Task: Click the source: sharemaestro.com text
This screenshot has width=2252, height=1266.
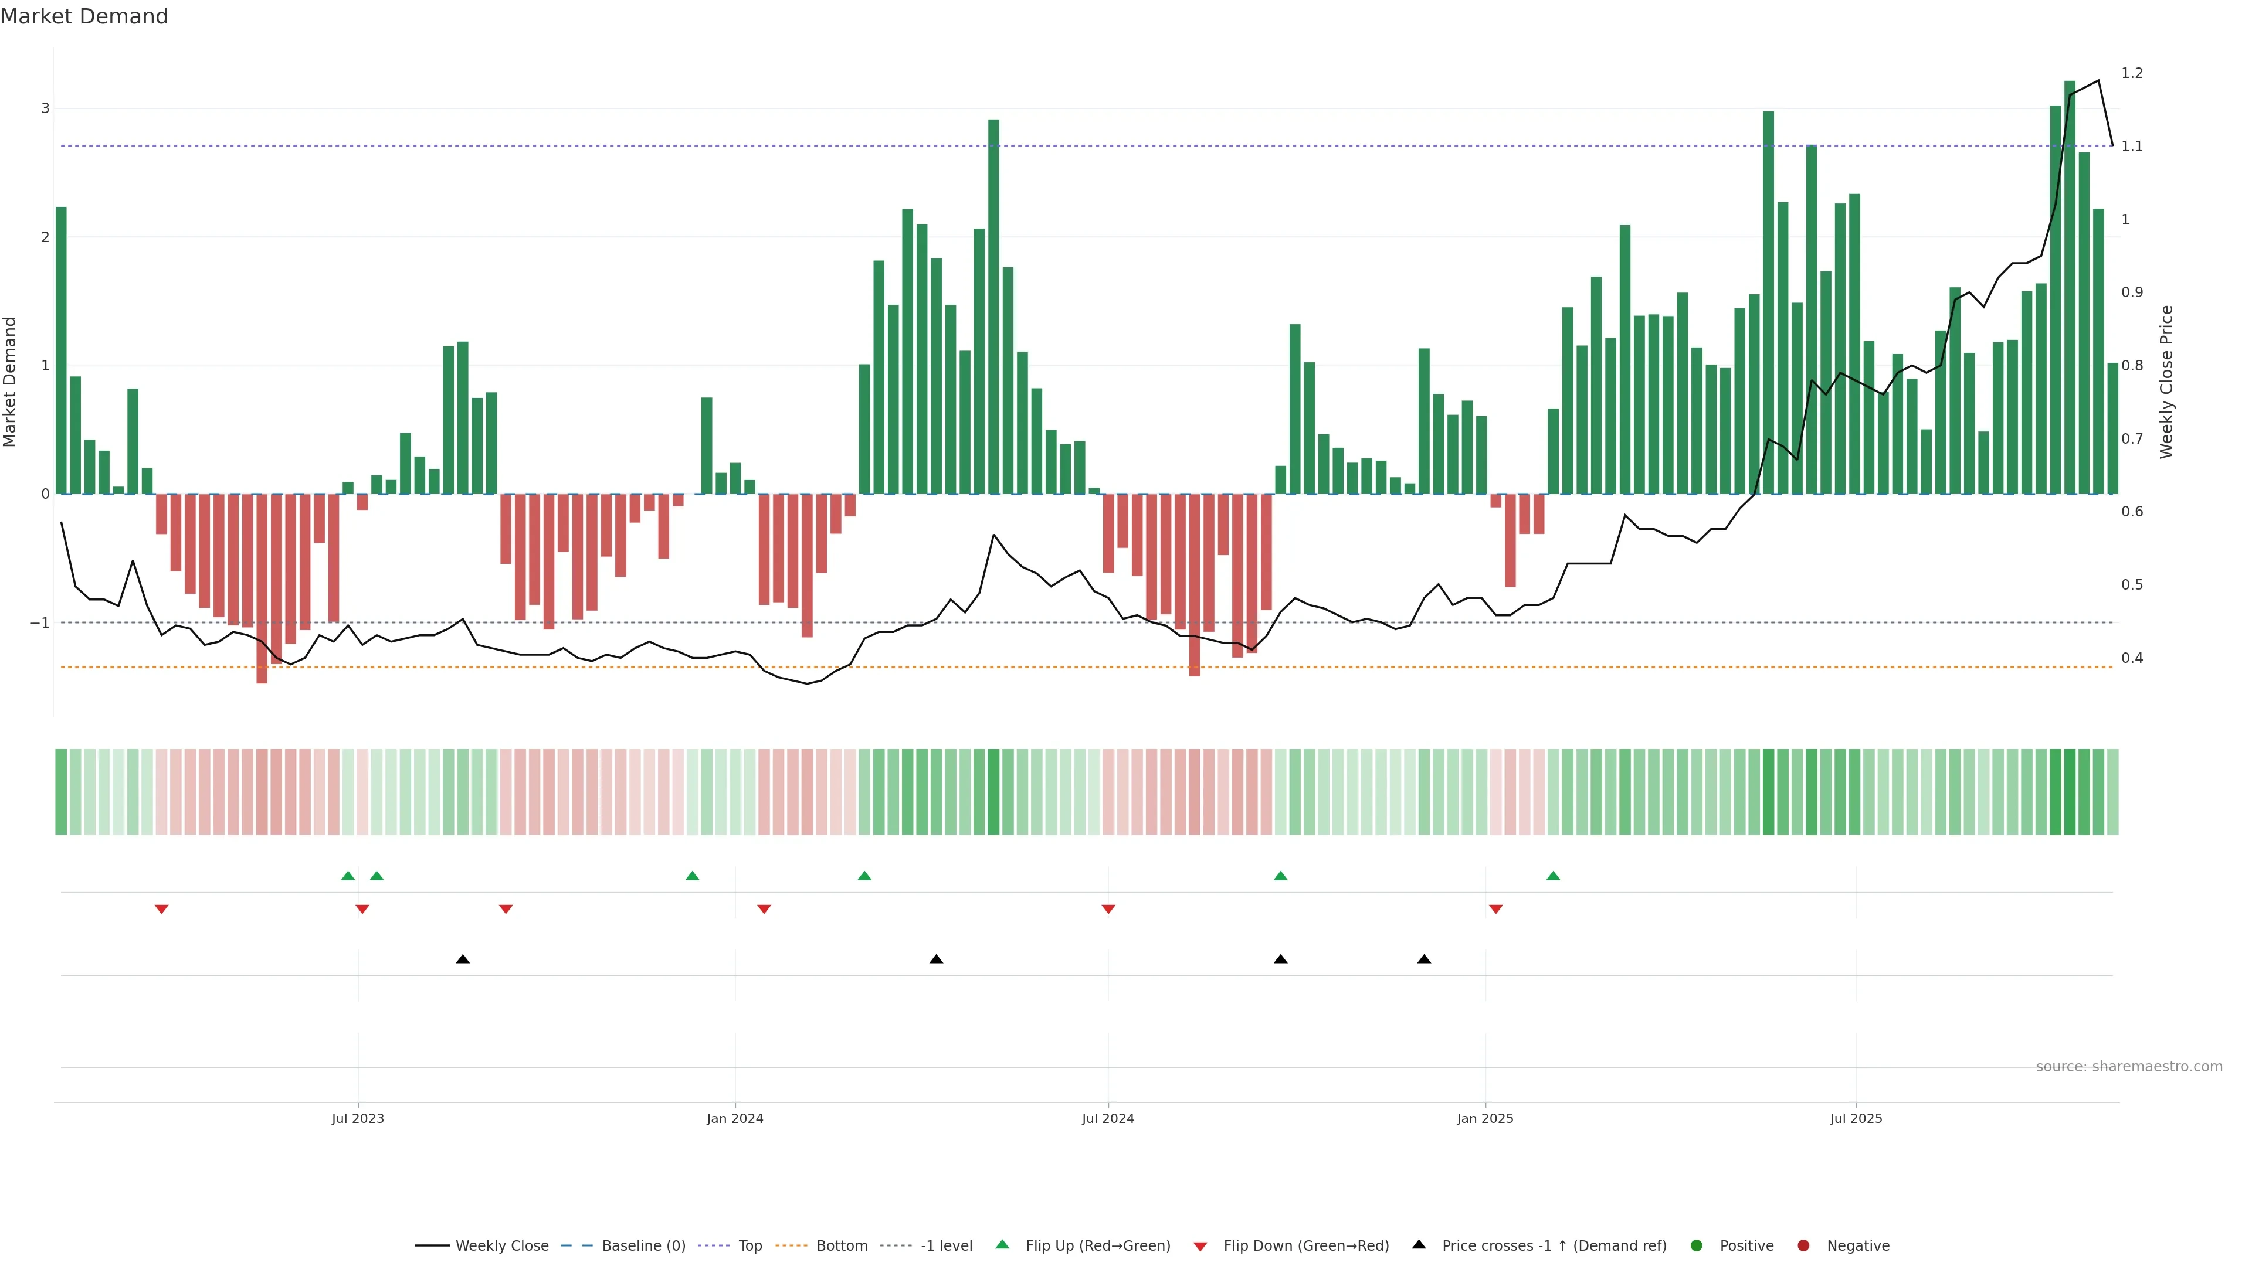Action: [x=2129, y=1067]
